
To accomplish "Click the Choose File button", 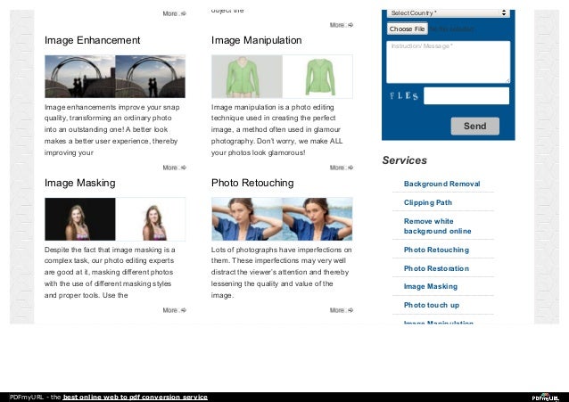I will click(408, 29).
